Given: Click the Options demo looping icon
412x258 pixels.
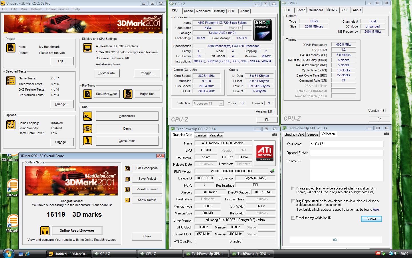Looking at the screenshot, I should point(11,125).
